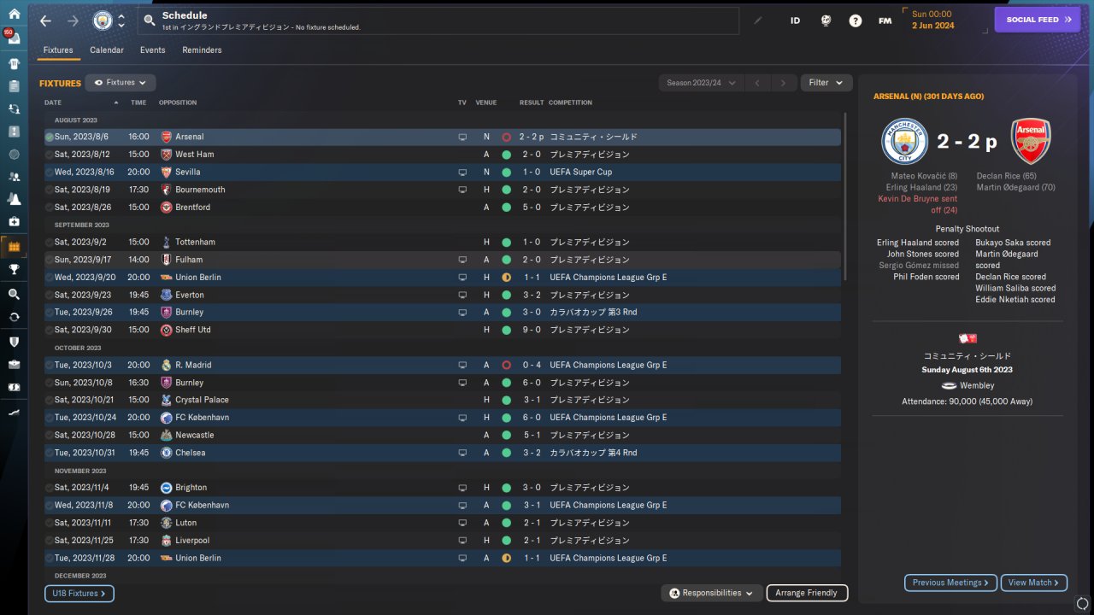Click the Opposition column header
The height and width of the screenshot is (615, 1094).
click(x=178, y=102)
